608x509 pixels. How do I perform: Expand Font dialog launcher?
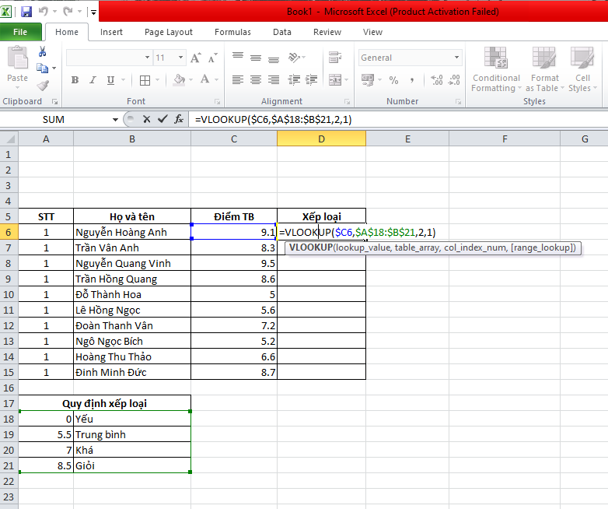(x=217, y=102)
